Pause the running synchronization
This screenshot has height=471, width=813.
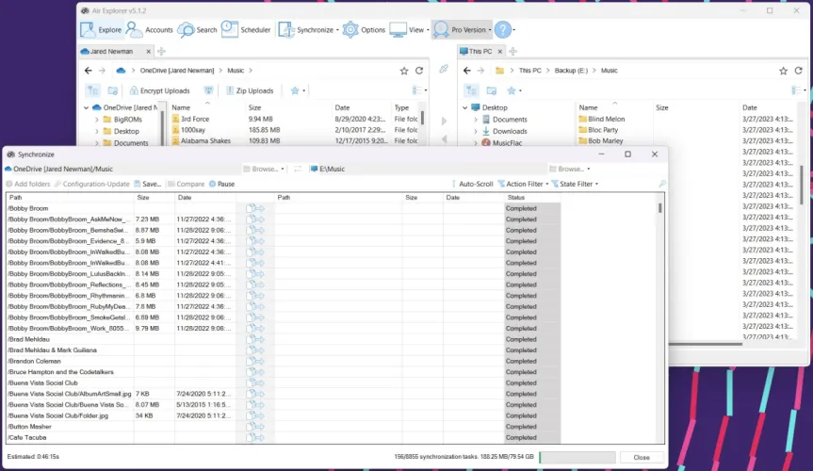pos(221,184)
